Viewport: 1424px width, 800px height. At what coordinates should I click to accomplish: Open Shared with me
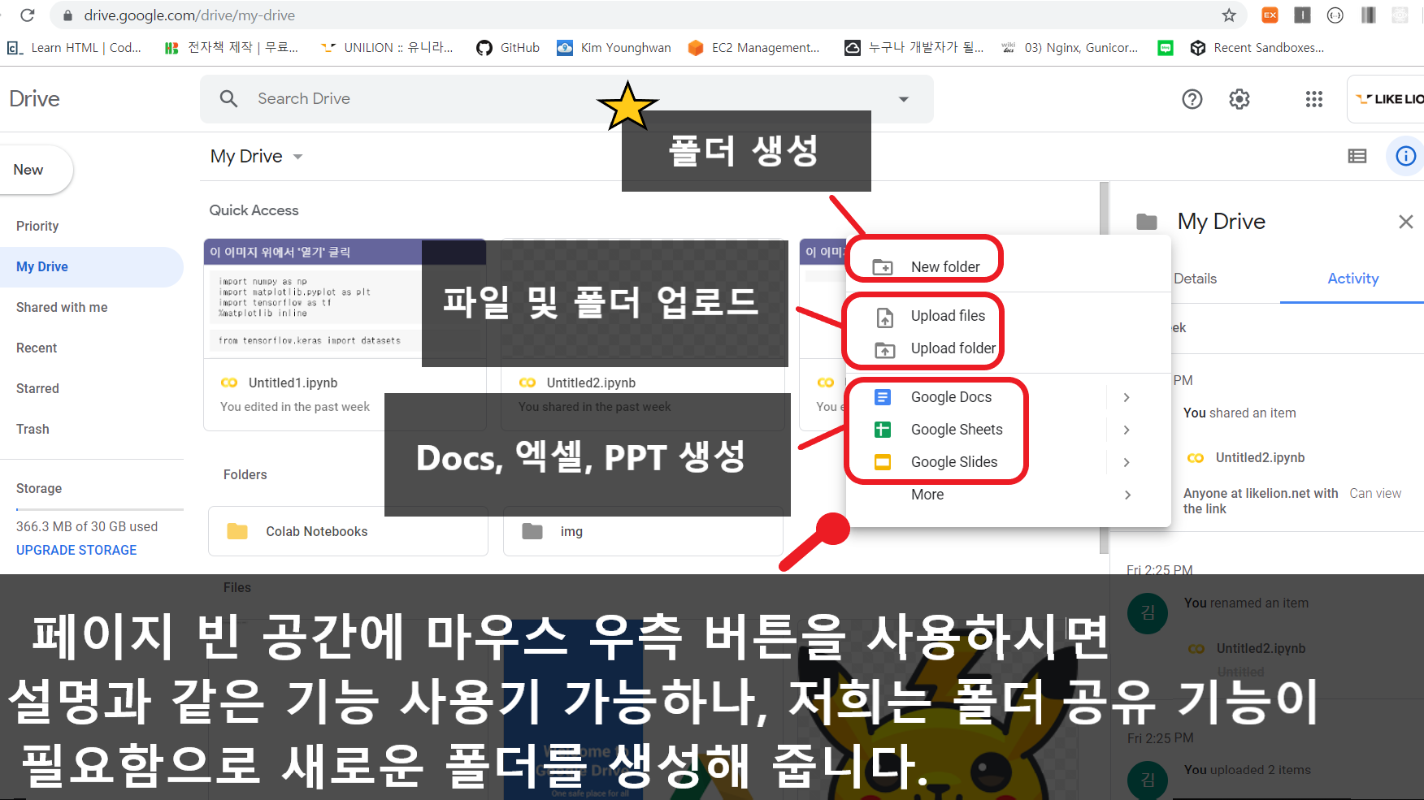pyautogui.click(x=62, y=307)
